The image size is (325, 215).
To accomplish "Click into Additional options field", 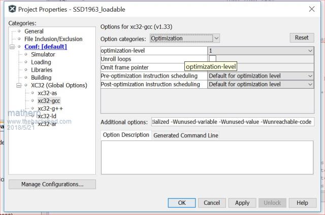I will click(233, 122).
